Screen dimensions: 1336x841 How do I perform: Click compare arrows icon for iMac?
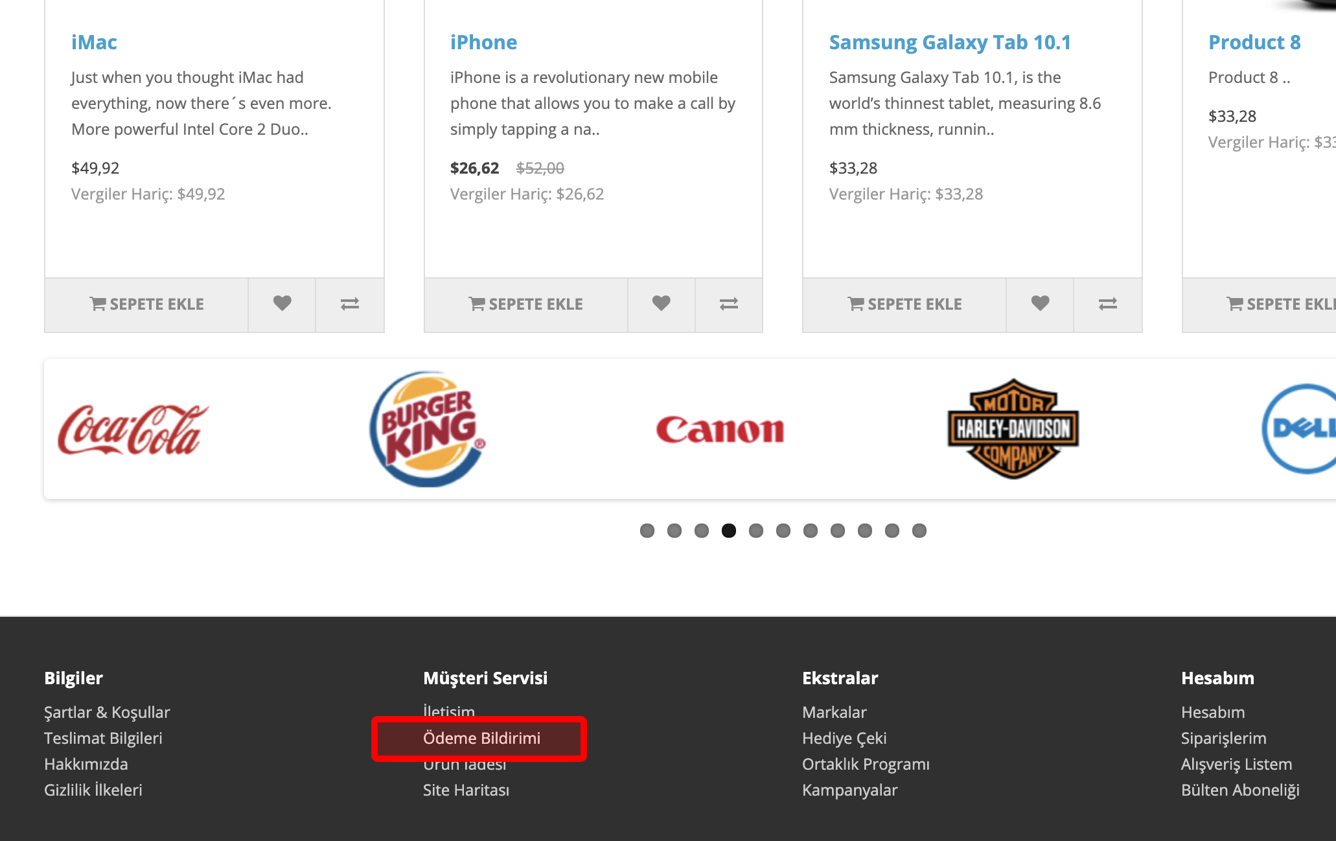click(x=350, y=305)
